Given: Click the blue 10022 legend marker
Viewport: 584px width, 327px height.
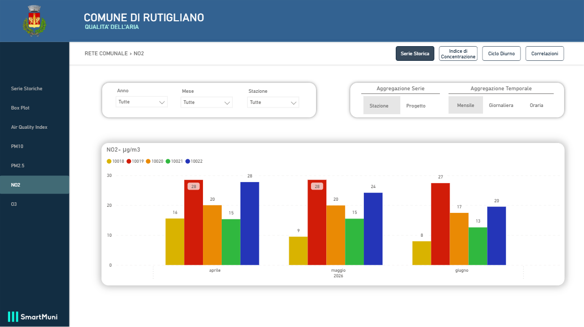Looking at the screenshot, I should [x=188, y=161].
